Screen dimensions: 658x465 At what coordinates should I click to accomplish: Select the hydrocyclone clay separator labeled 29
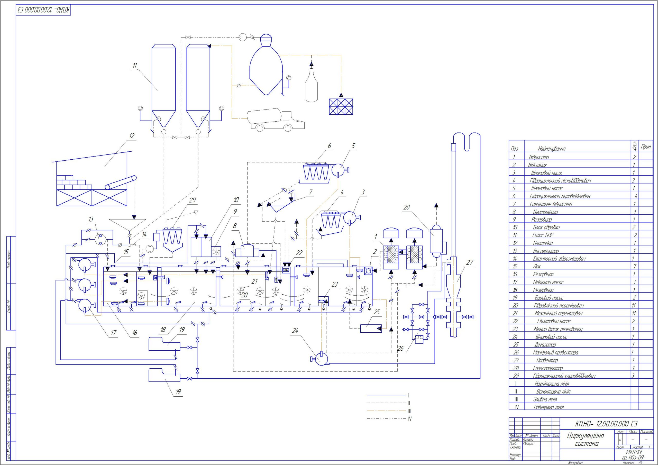pos(172,240)
